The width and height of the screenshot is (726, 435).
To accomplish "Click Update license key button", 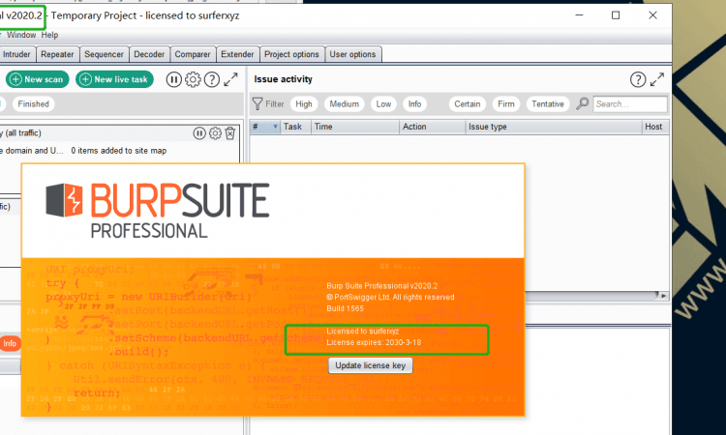I will [x=371, y=365].
